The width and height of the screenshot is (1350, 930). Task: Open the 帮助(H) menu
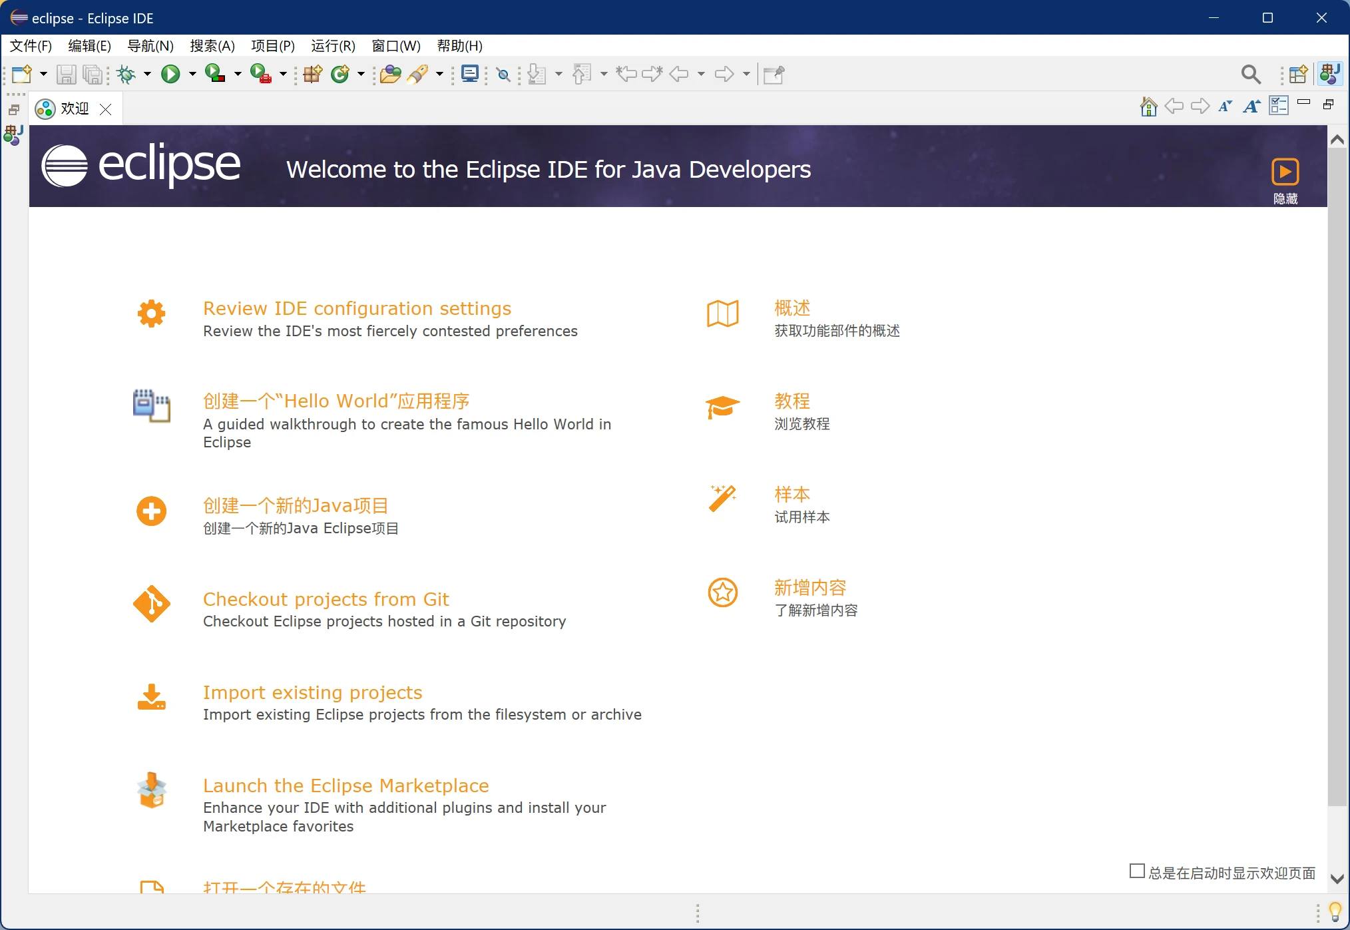tap(459, 45)
